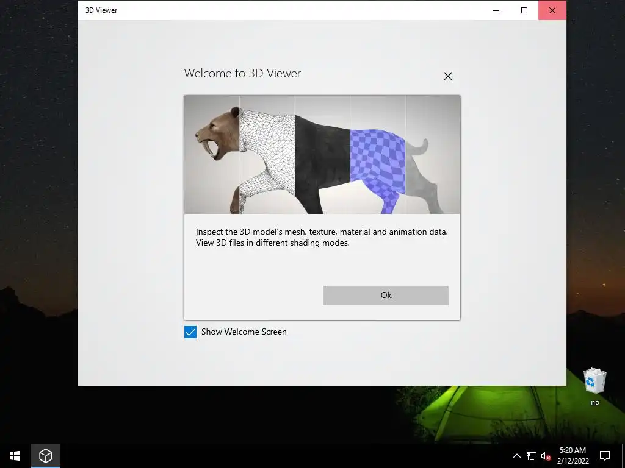This screenshot has width=625, height=468.
Task: Click the 'Show Welcome Screen' label text
Action: [244, 332]
